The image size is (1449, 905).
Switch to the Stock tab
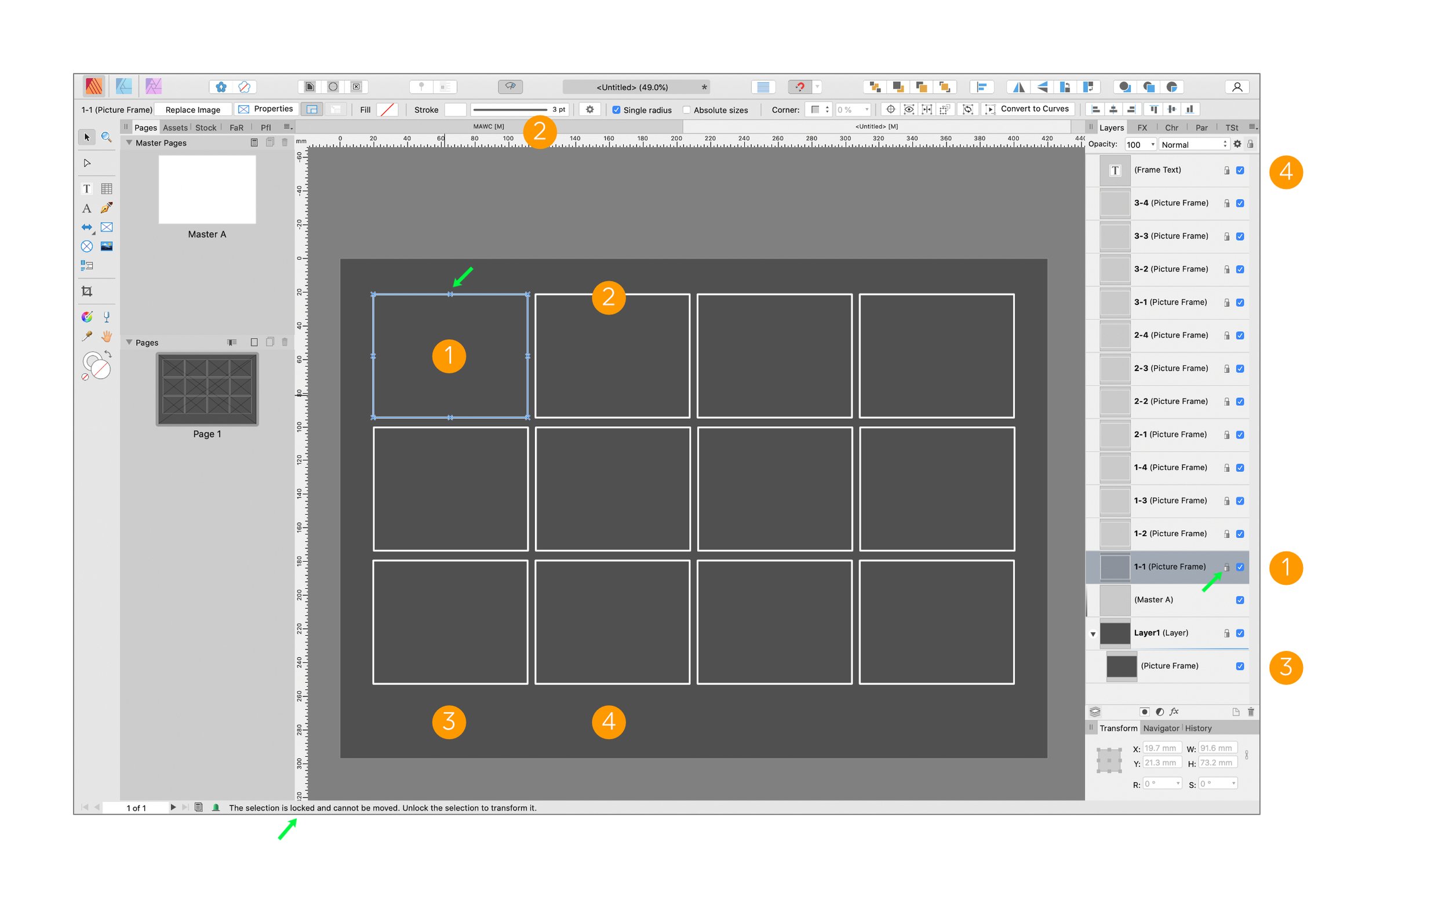click(205, 127)
